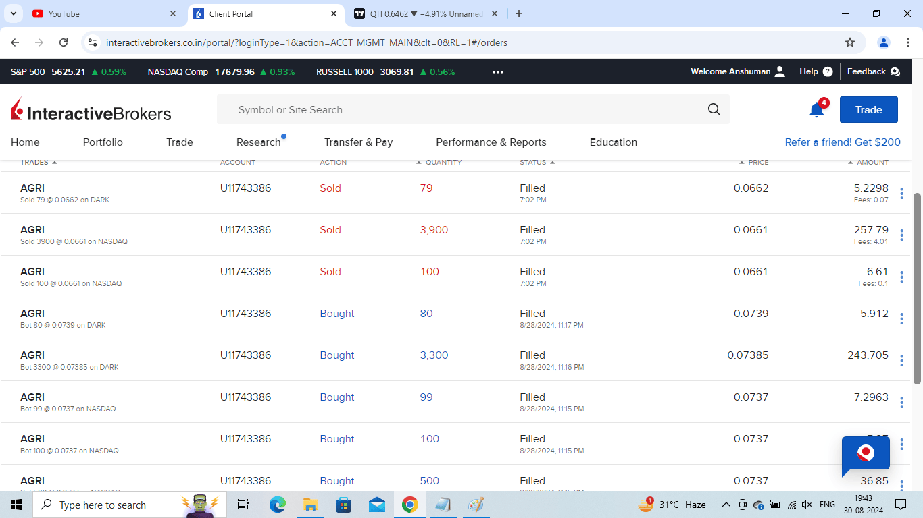The height and width of the screenshot is (518, 923).
Task: Open the Research menu
Action: pyautogui.click(x=259, y=142)
